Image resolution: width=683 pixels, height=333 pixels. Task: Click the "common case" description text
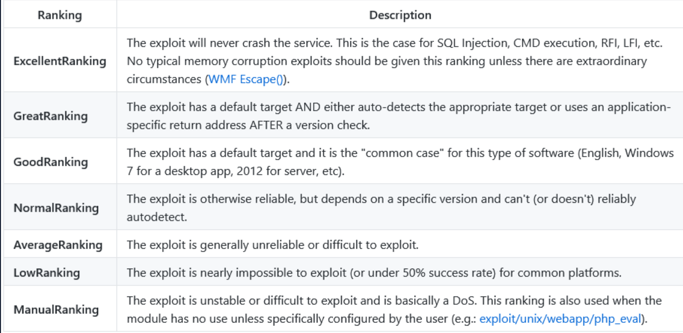[x=400, y=162]
